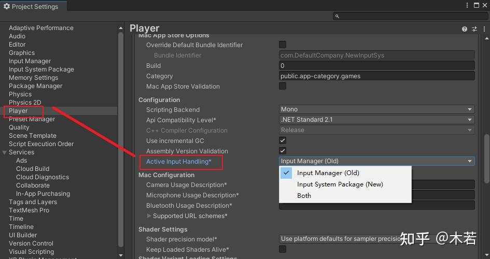Click into the settings search field
Viewport: 490px width, 259px height.
pos(410,16)
